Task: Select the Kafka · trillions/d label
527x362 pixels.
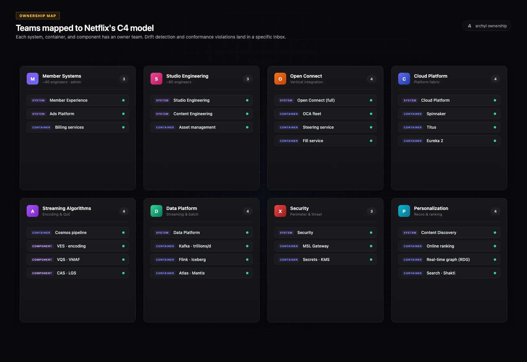Action: click(195, 246)
